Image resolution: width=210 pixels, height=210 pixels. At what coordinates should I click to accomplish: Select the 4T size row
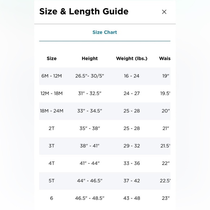[x=105, y=163]
